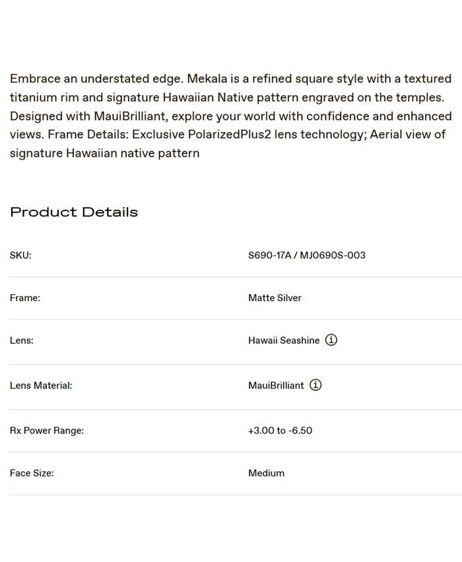This screenshot has width=462, height=562.
Task: Select the SKU value S690-17A / MJ0690S-003
Action: (x=306, y=255)
